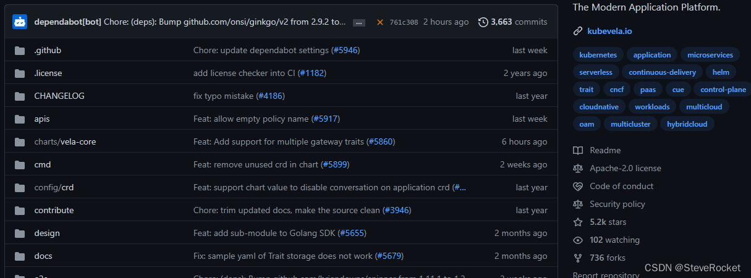Image resolution: width=751 pixels, height=278 pixels.
Task: Open the charts/vela-core folder
Action: pos(65,142)
